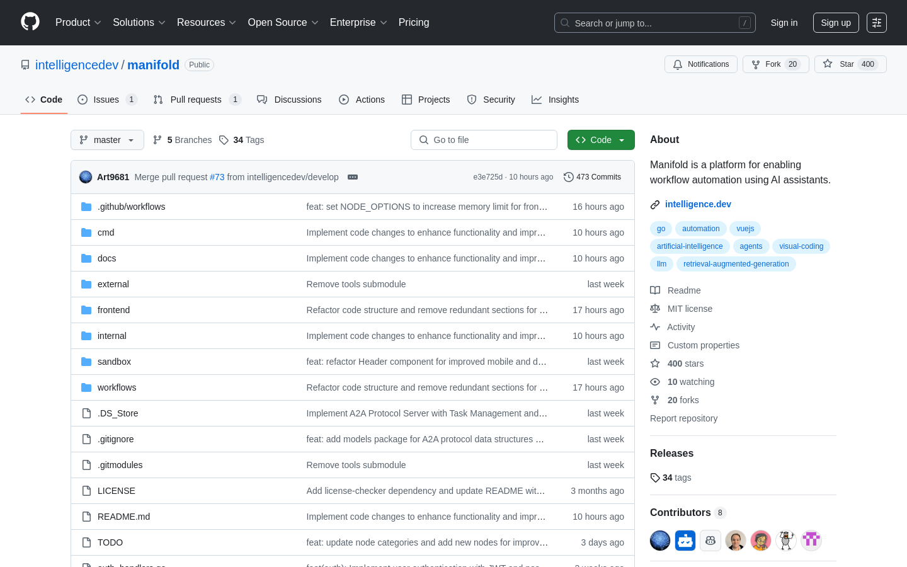Click the .gitignore file icon
This screenshot has width=907, height=567.
(86, 439)
